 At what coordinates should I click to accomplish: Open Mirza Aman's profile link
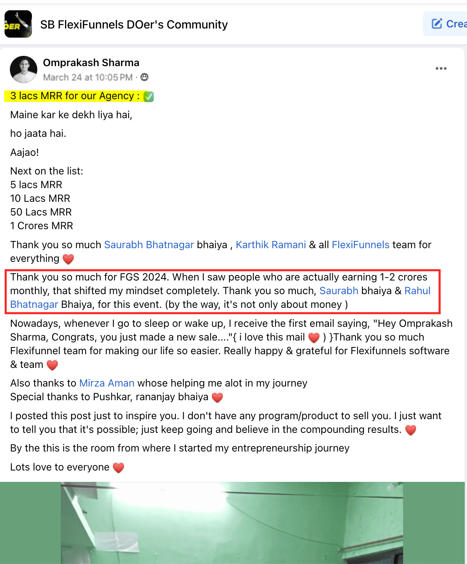(x=107, y=383)
